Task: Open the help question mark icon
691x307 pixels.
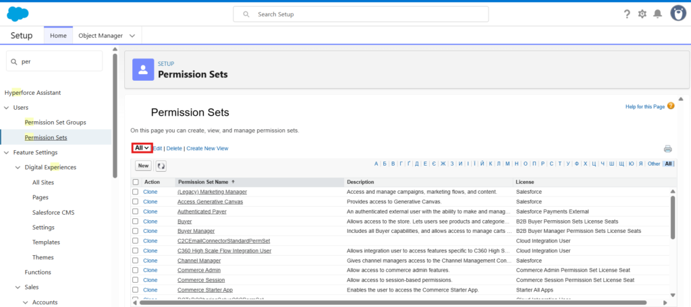Action: [x=627, y=14]
